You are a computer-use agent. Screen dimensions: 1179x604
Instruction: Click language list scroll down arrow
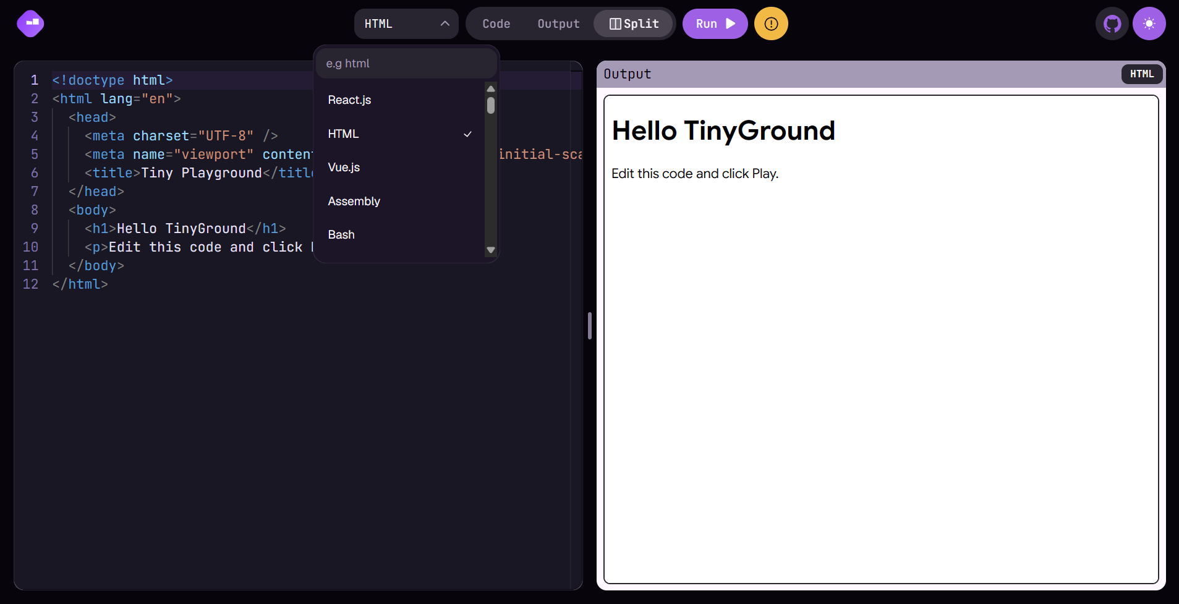pyautogui.click(x=491, y=250)
